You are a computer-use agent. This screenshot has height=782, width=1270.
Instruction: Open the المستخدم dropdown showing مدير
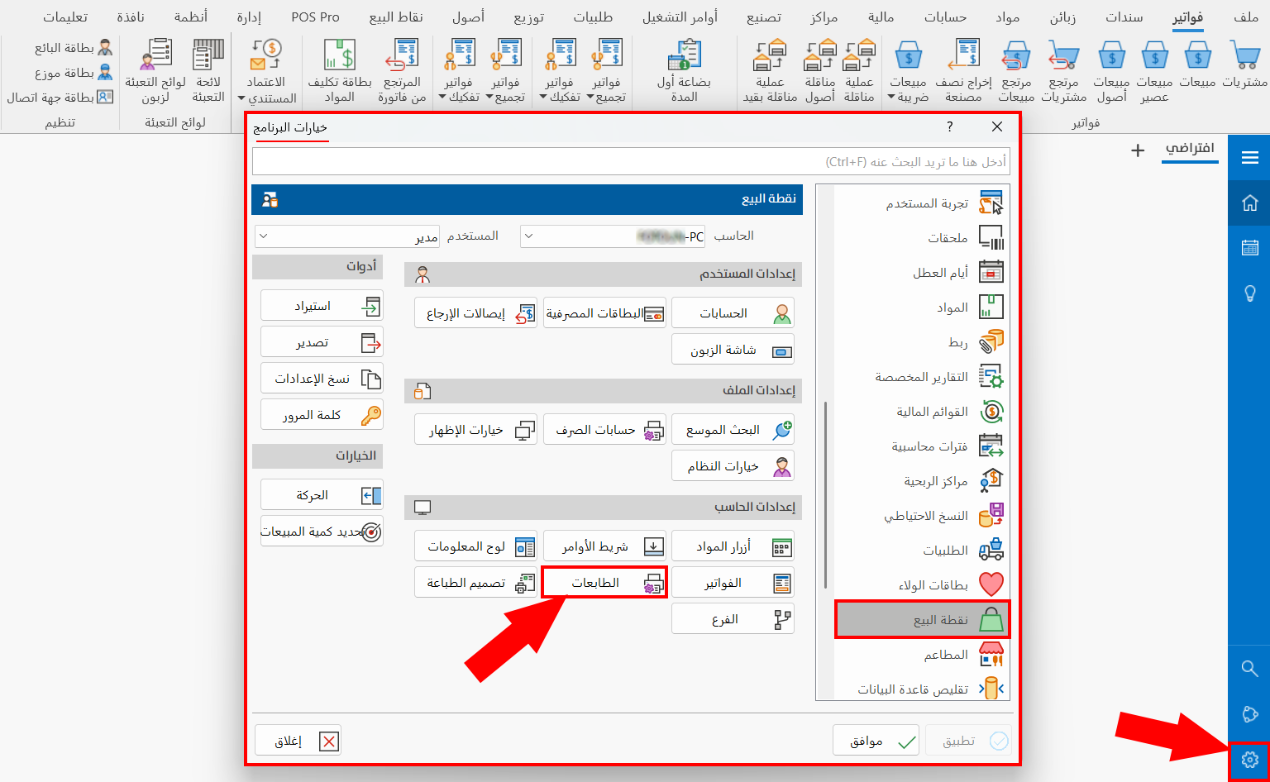point(347,236)
